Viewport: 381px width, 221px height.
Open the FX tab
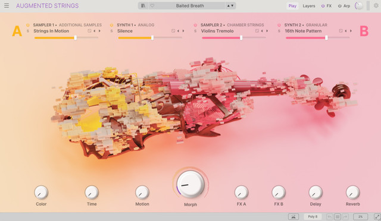(x=329, y=6)
